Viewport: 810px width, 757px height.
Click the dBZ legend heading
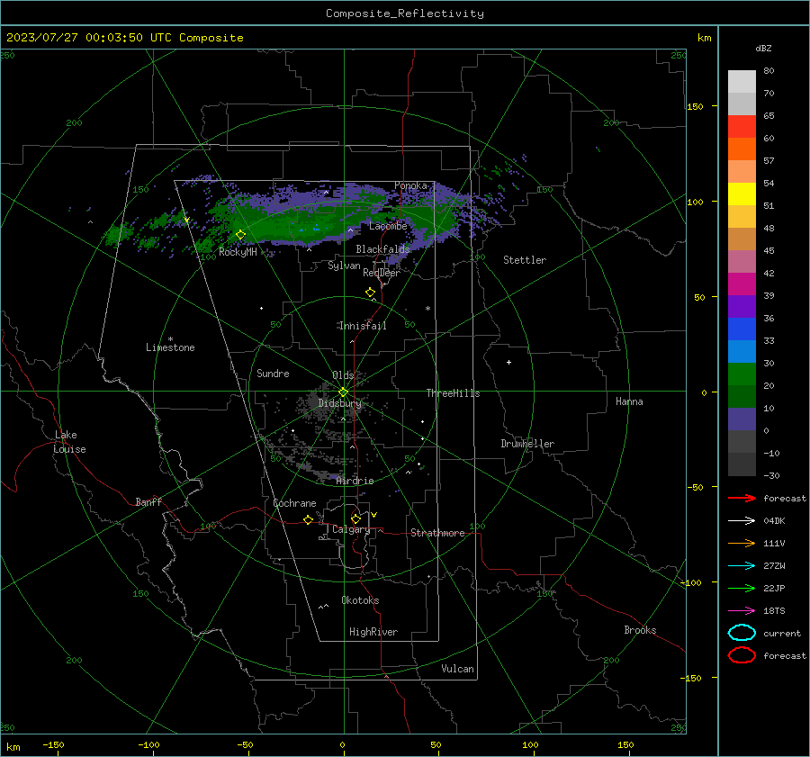(x=763, y=48)
